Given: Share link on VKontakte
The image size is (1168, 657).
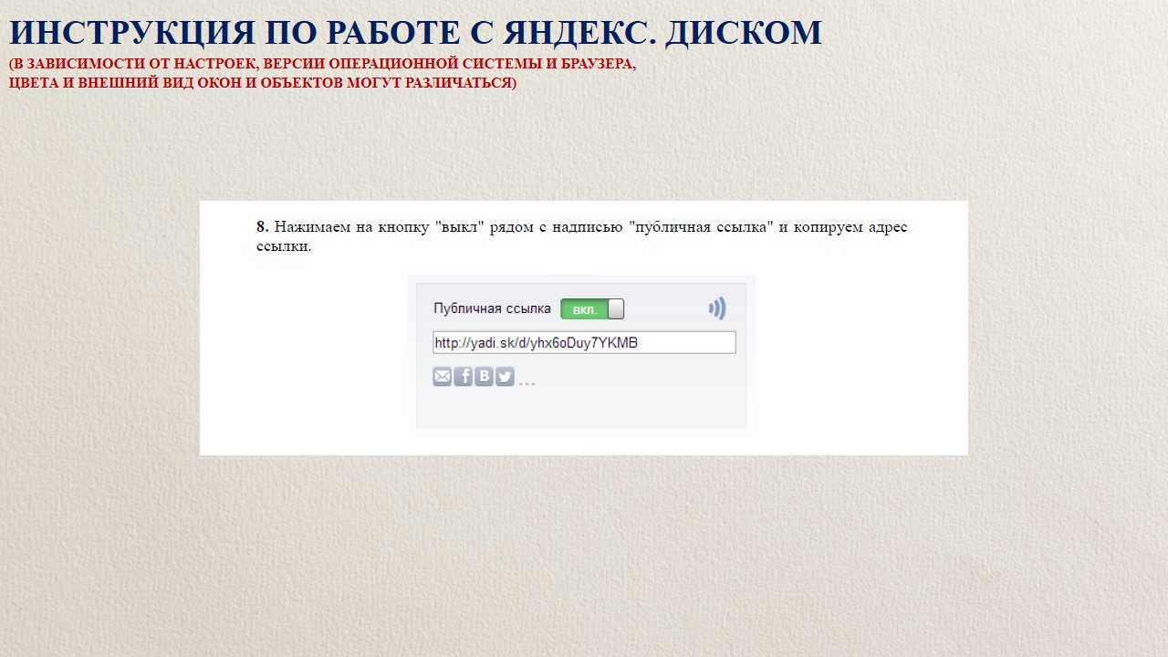Looking at the screenshot, I should 485,376.
